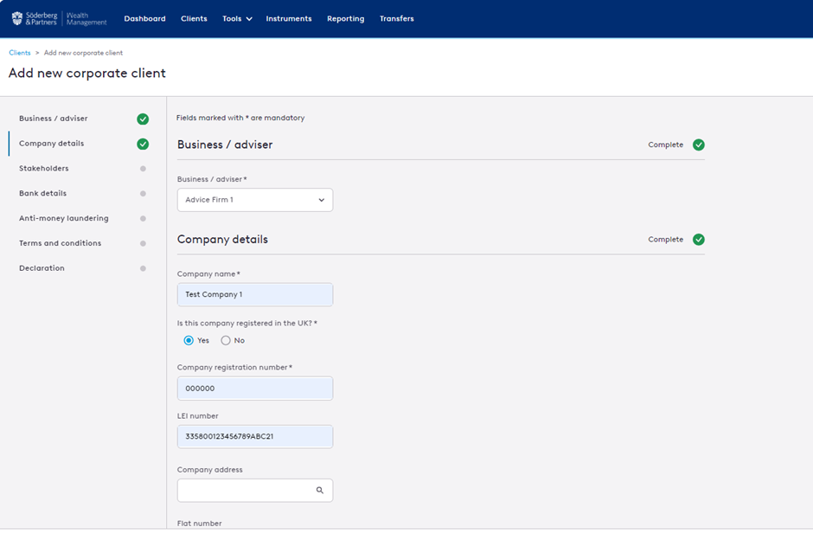Select Yes for UK registered company
This screenshot has height=540, width=813.
189,341
